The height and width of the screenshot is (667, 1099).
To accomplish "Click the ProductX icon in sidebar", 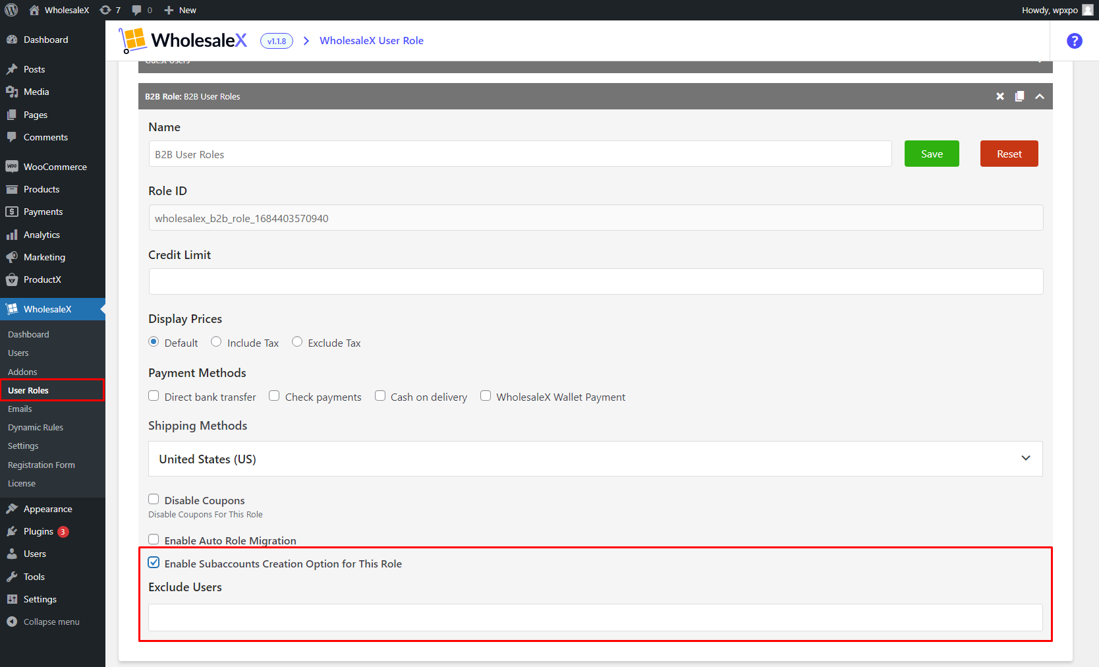I will click(12, 279).
